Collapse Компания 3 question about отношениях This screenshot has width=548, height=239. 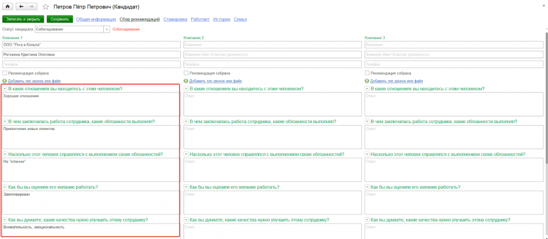[367, 88]
